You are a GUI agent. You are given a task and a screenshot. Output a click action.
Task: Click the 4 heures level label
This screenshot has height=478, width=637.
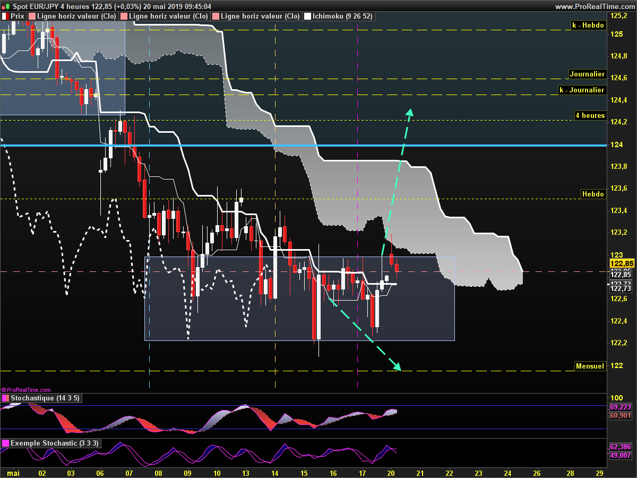coord(590,115)
